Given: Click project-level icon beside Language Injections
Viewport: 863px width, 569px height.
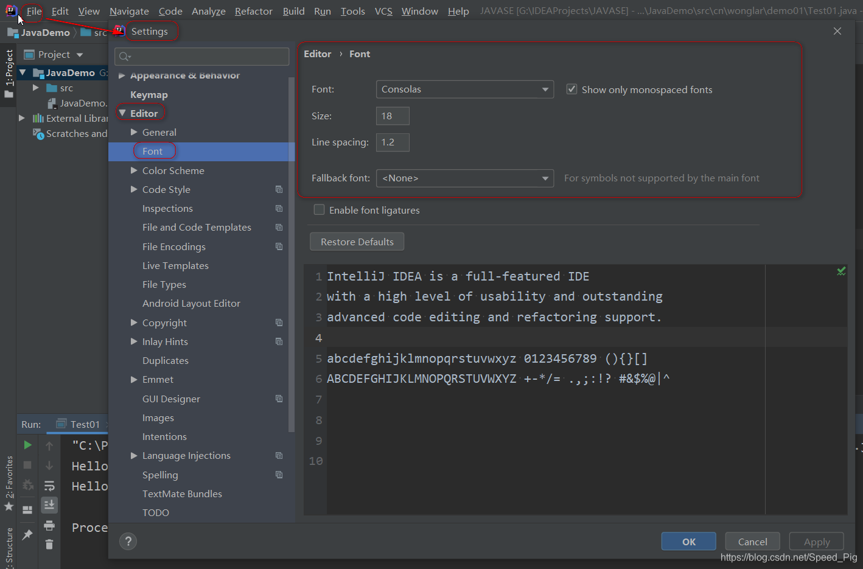Looking at the screenshot, I should point(279,455).
